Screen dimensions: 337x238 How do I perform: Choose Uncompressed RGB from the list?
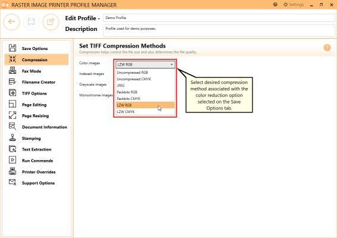pos(145,73)
